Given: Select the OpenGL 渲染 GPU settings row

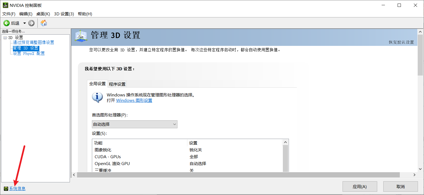Looking at the screenshot, I should (187, 164).
